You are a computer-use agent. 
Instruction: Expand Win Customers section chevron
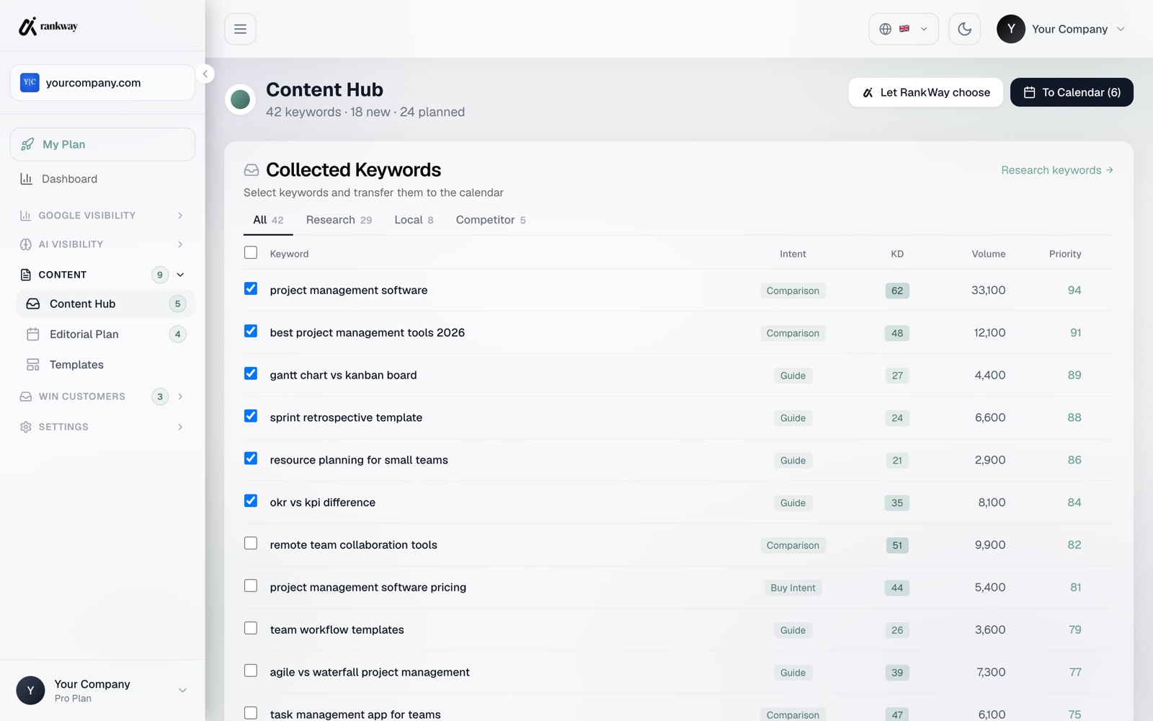(180, 397)
